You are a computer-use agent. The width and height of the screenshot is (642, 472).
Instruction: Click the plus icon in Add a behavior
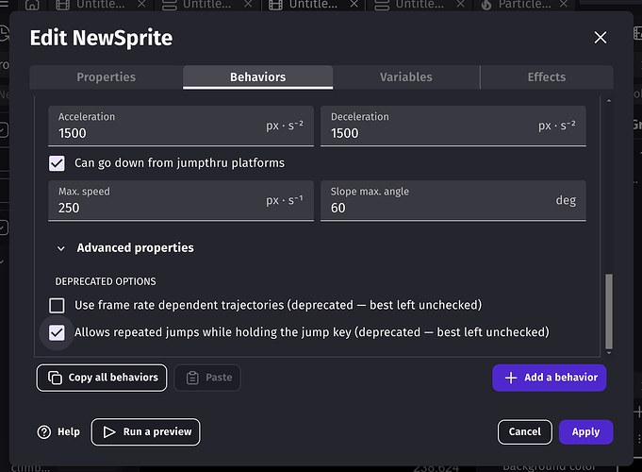(x=511, y=378)
